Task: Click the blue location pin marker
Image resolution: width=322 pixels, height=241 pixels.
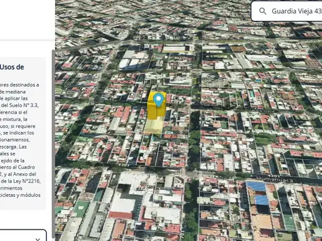Action: click(158, 100)
